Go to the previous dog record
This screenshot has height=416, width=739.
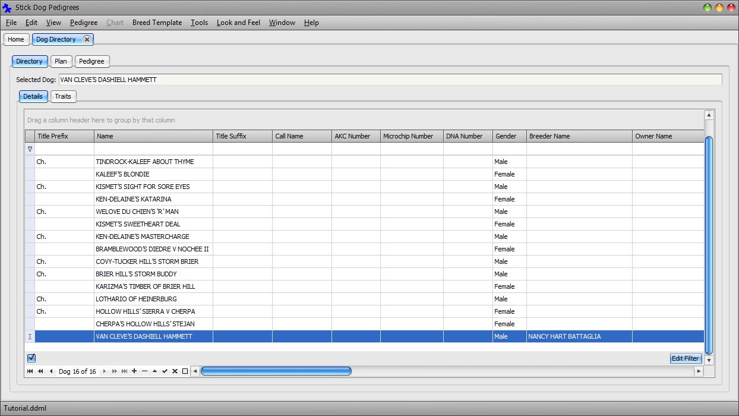[50, 371]
